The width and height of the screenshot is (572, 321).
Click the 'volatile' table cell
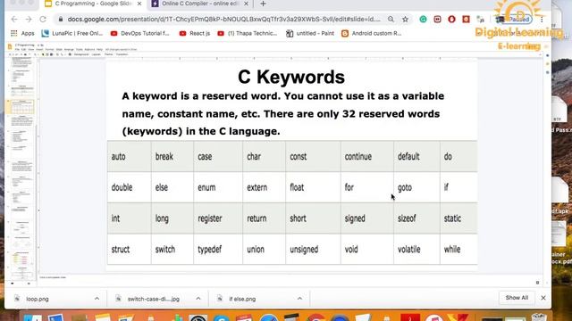coord(416,250)
